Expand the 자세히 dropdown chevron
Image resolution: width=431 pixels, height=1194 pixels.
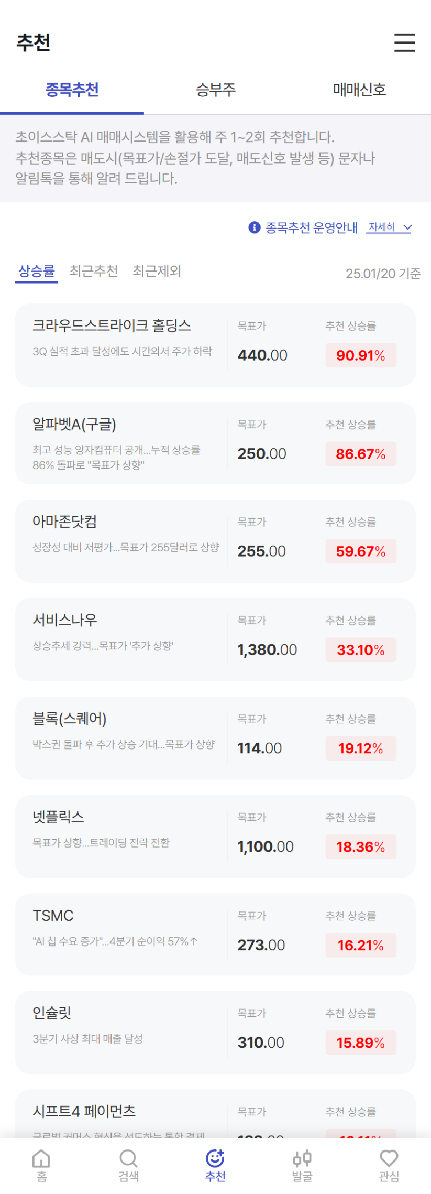click(407, 227)
